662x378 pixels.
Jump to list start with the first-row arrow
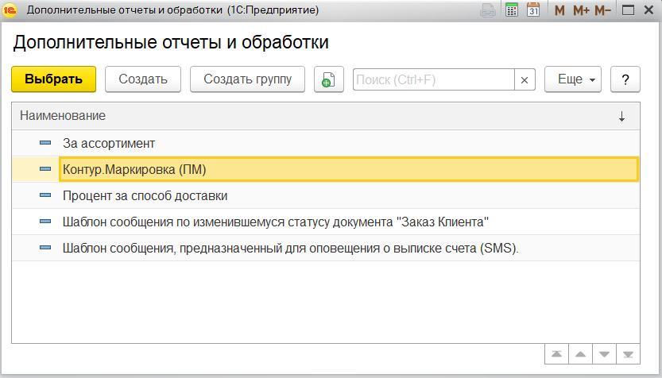(x=556, y=353)
